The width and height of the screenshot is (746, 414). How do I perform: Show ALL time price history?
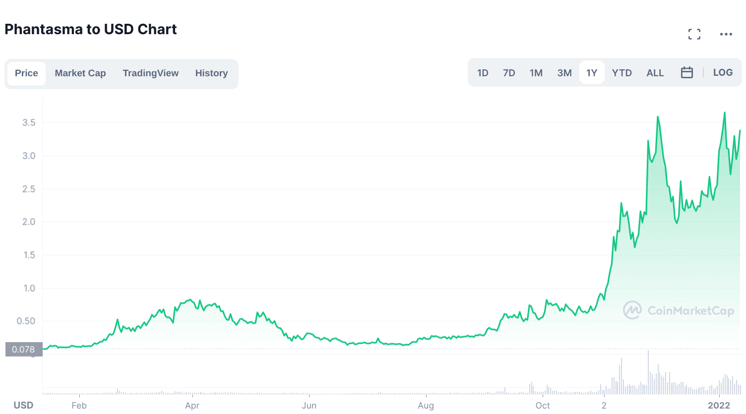655,73
